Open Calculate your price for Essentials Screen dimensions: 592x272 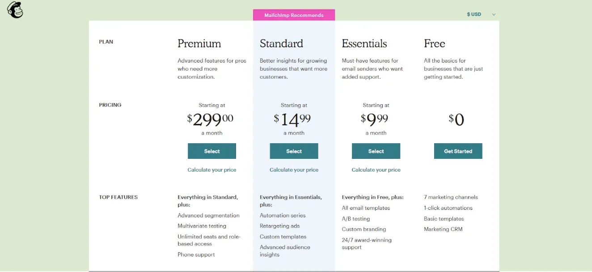coord(376,170)
